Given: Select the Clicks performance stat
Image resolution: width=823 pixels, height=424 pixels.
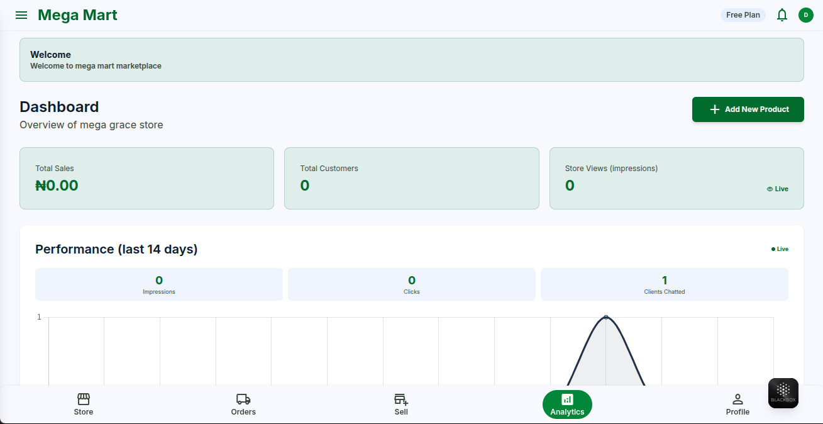Looking at the screenshot, I should coord(412,284).
